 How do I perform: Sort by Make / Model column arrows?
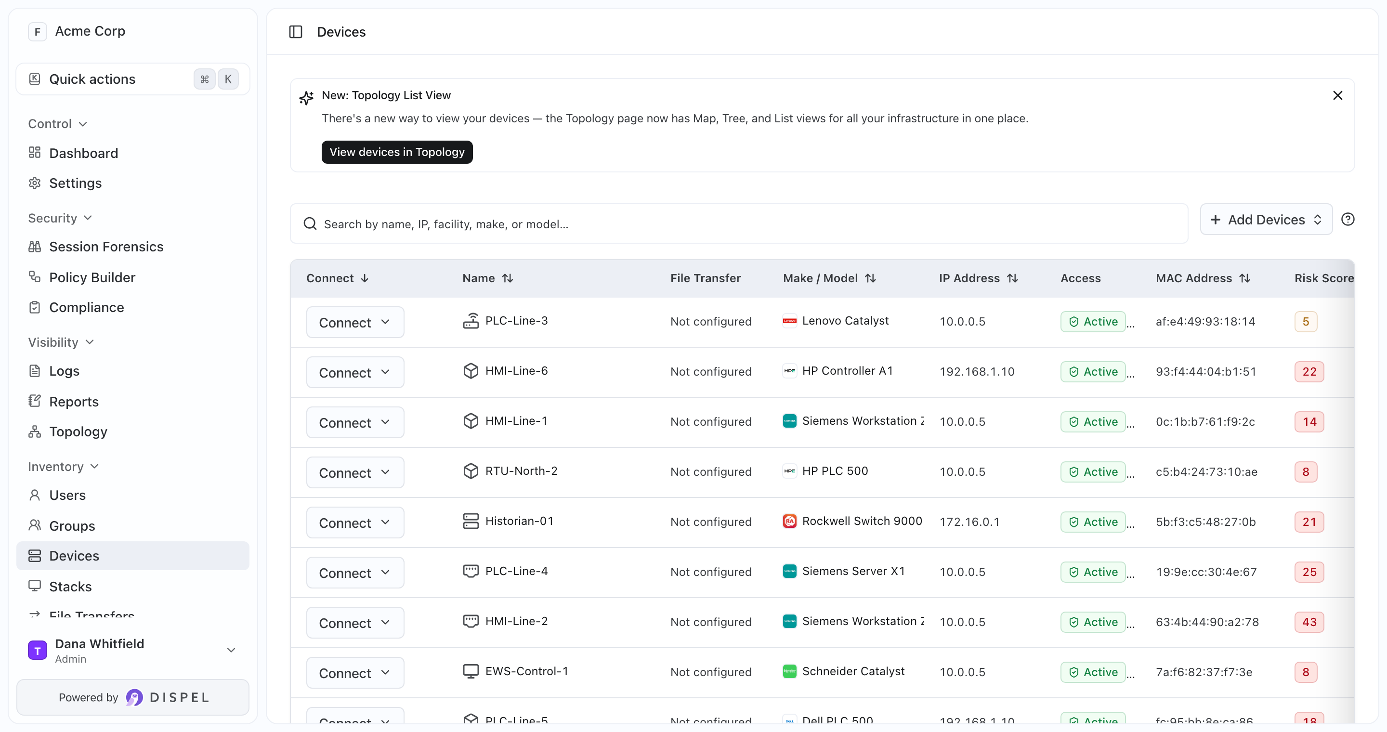(x=870, y=278)
